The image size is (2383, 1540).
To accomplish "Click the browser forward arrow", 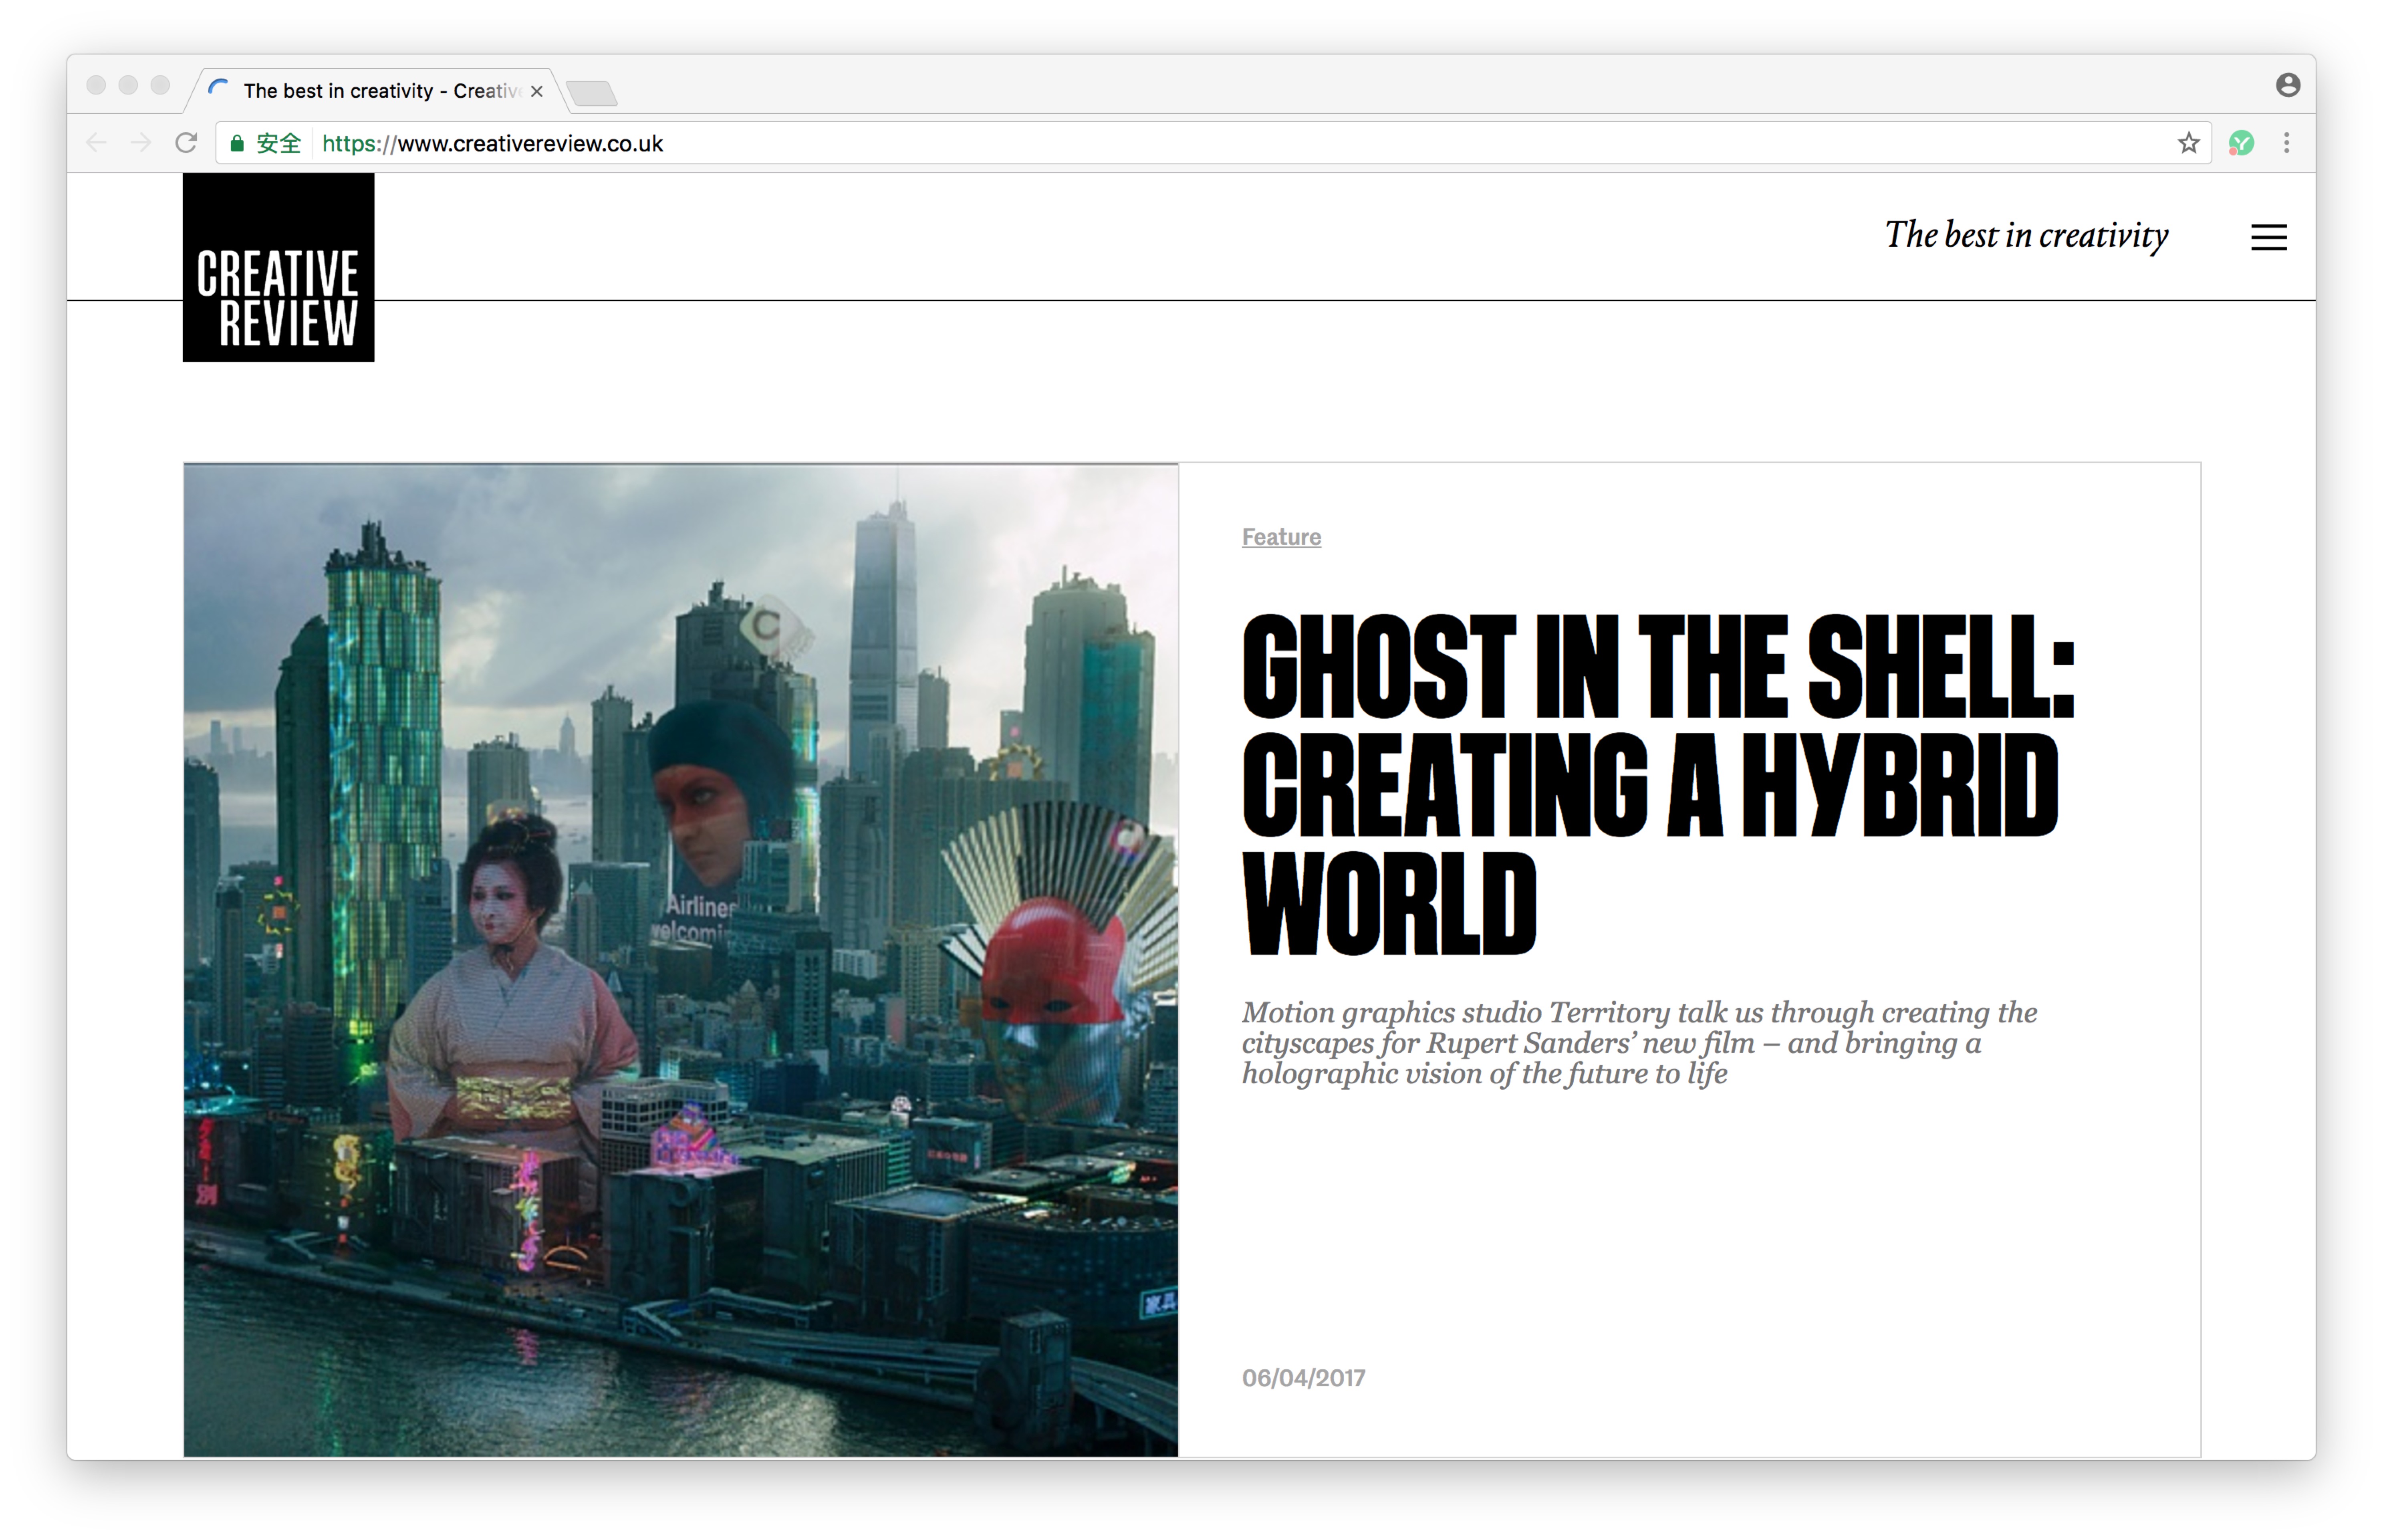I will click(141, 143).
